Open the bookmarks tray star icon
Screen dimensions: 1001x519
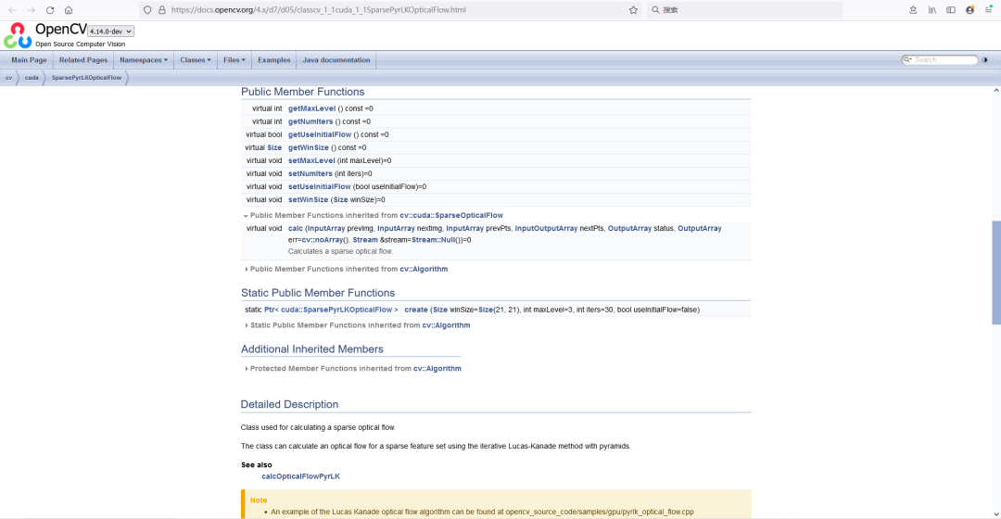coord(913,10)
